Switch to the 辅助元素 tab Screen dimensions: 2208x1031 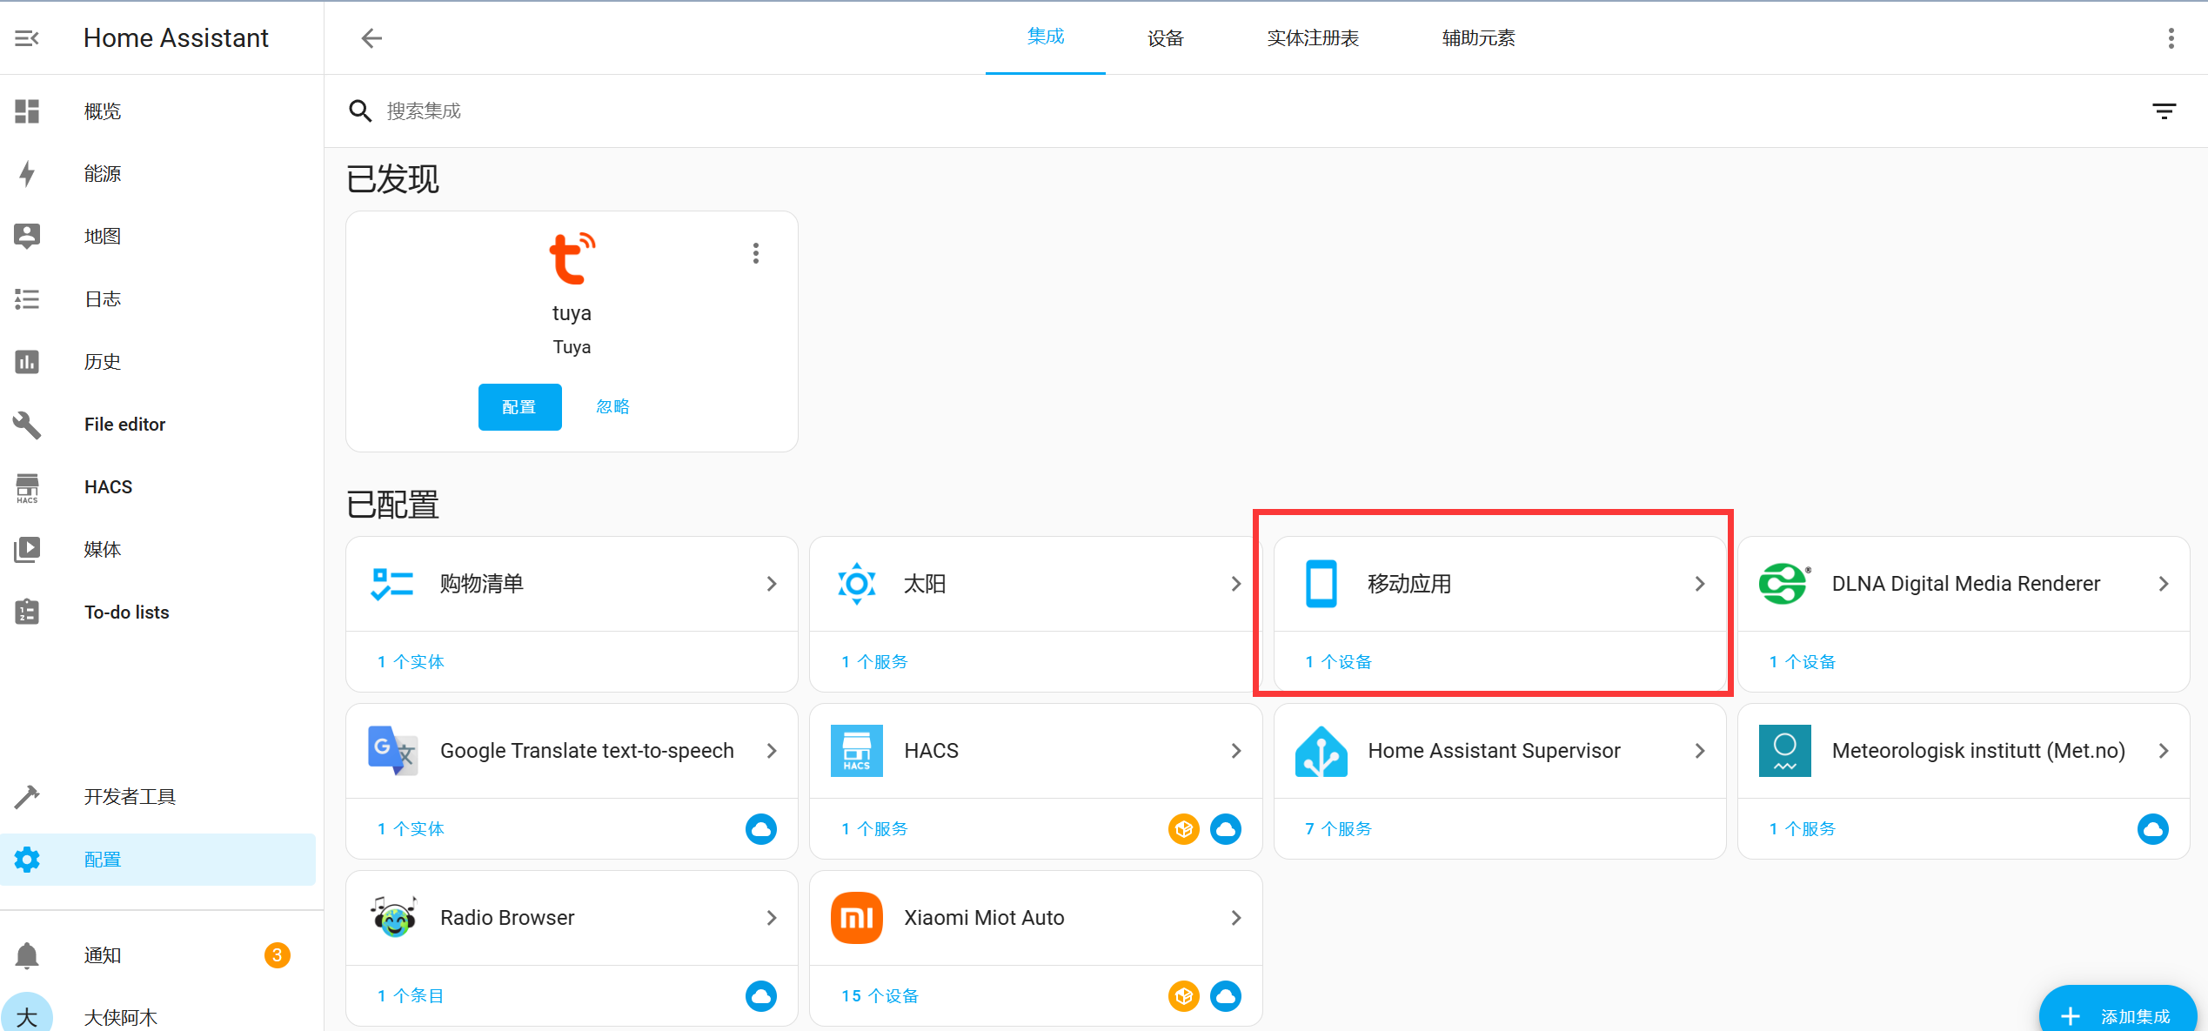coord(1478,38)
